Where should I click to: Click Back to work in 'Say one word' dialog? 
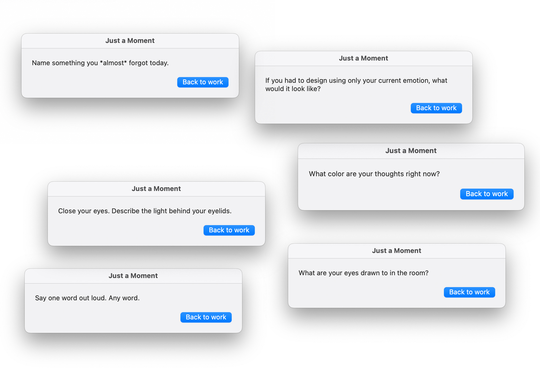[x=206, y=317]
